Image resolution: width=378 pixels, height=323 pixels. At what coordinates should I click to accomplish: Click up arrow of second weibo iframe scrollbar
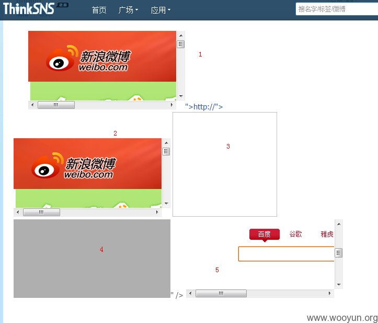[166, 143]
